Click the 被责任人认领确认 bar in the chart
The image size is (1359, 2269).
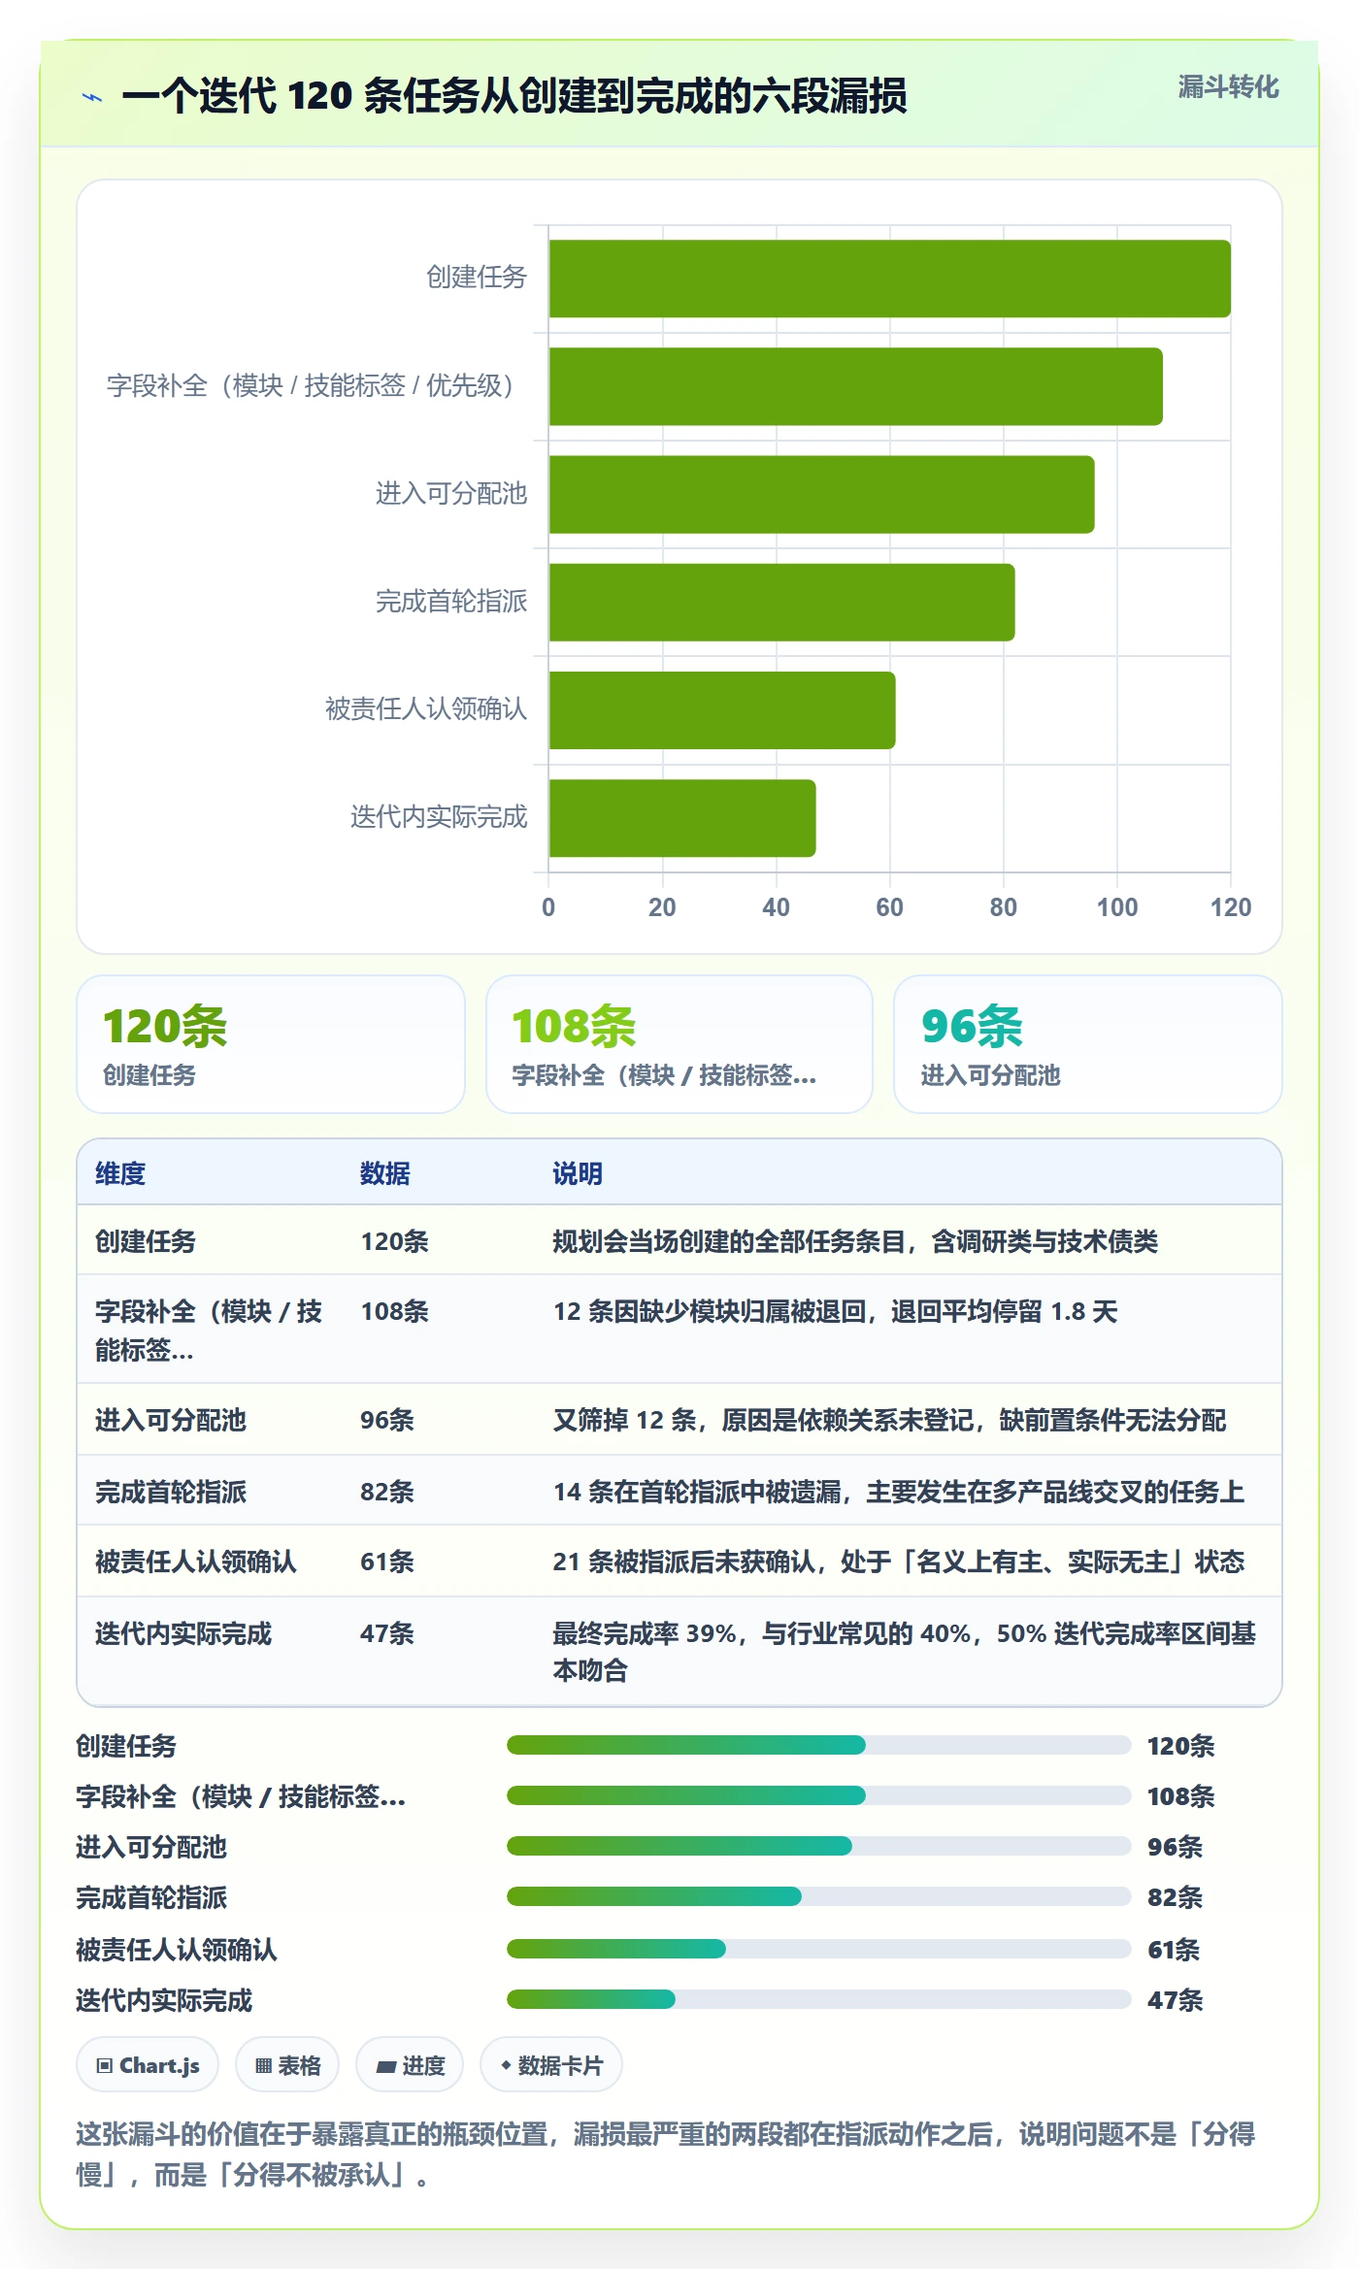click(722, 710)
